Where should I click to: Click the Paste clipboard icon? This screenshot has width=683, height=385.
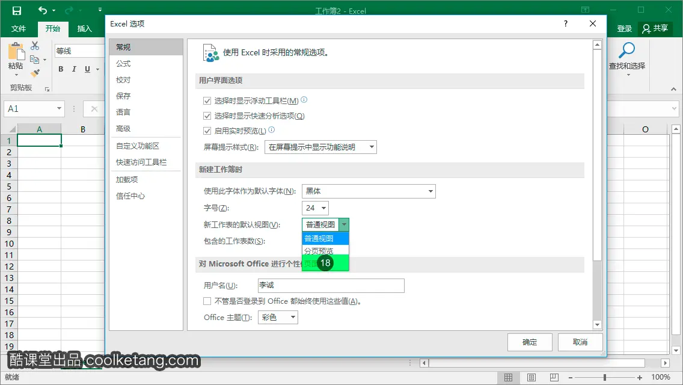coord(16,52)
